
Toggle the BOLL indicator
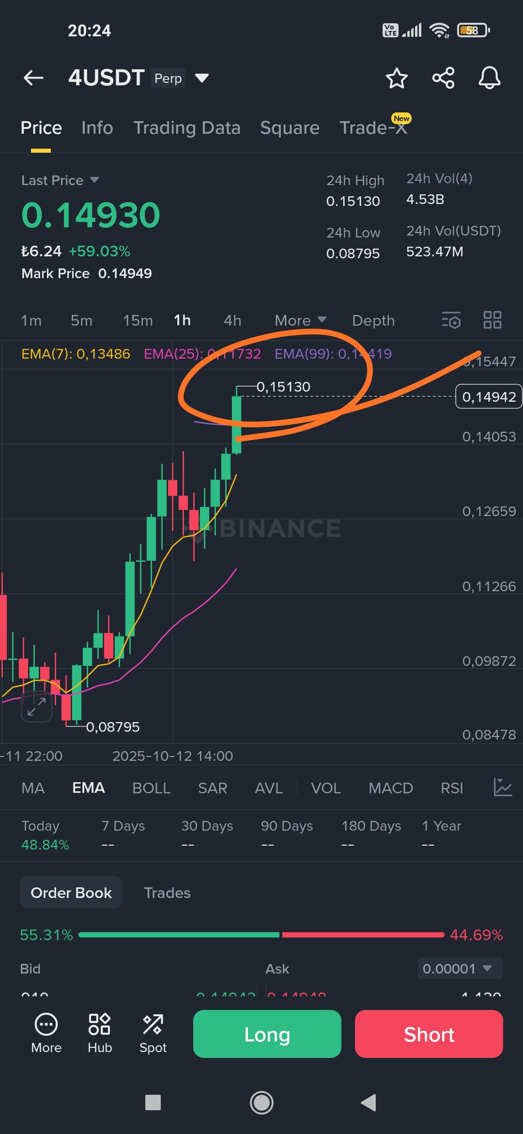(x=151, y=788)
